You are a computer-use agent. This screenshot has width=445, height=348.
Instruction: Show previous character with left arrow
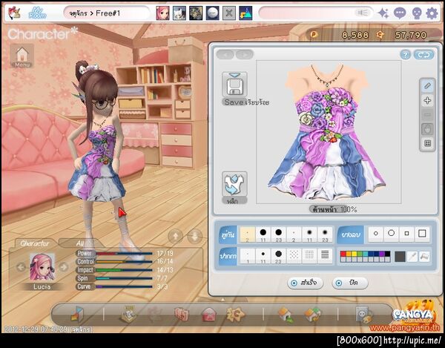coord(21,267)
